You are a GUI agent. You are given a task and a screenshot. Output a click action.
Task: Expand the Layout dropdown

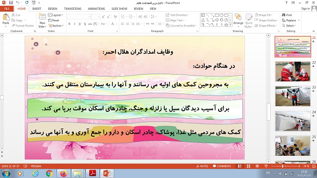point(55,15)
